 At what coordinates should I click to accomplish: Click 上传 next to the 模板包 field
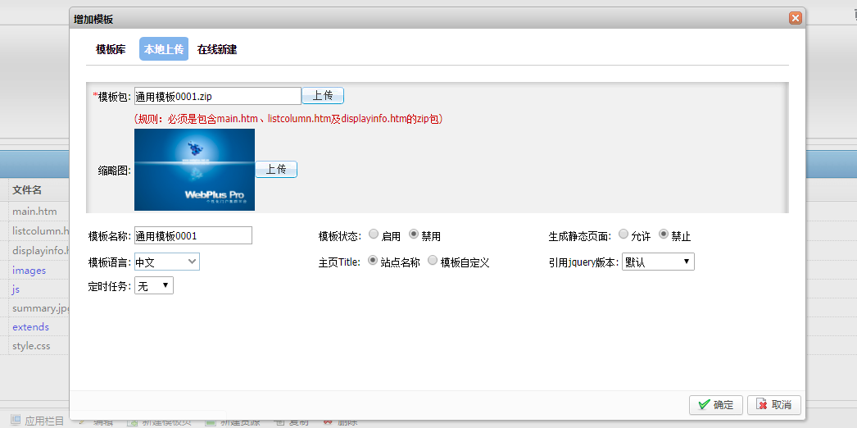click(x=323, y=96)
